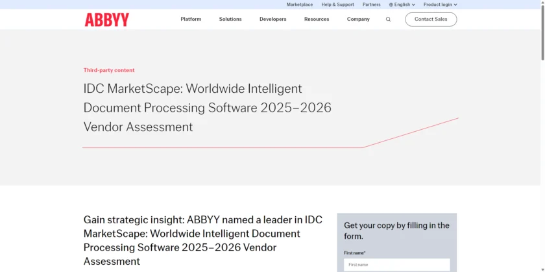Click the Get your copy form heading
The height and width of the screenshot is (272, 545).
click(x=396, y=230)
